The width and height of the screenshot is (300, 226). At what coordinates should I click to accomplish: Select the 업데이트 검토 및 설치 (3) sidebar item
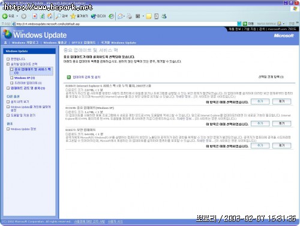(x=28, y=88)
